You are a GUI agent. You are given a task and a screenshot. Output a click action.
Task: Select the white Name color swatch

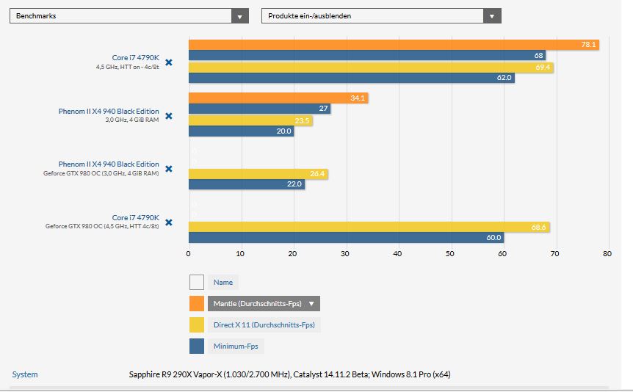click(197, 282)
